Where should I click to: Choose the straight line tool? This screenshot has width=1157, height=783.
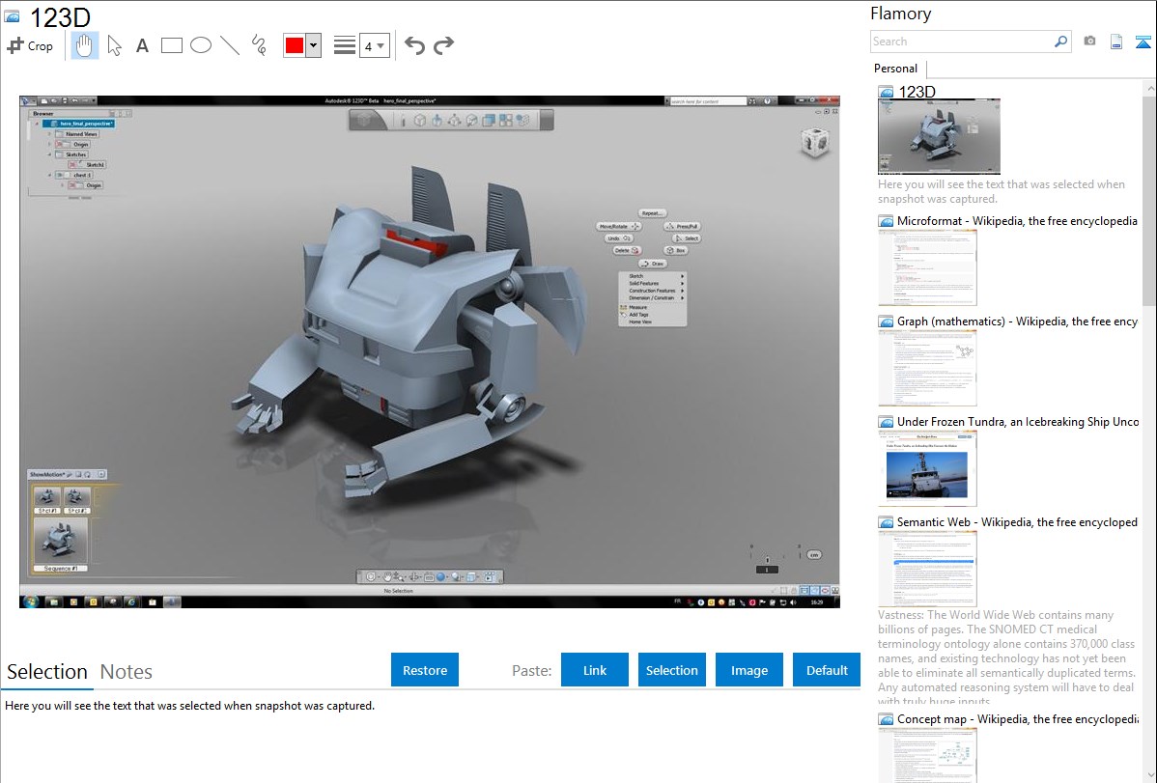(x=230, y=45)
